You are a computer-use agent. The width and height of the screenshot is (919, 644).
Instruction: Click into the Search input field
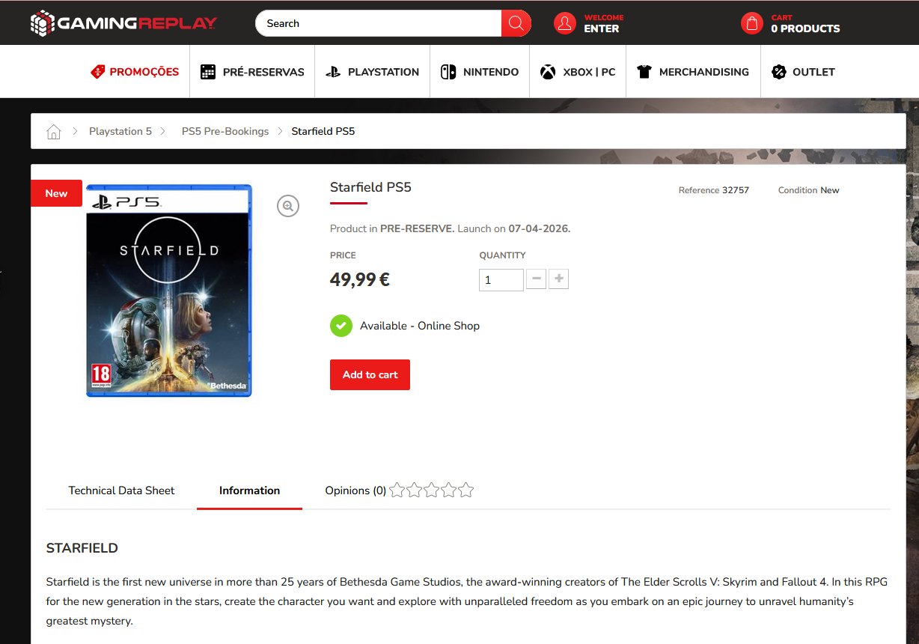378,23
